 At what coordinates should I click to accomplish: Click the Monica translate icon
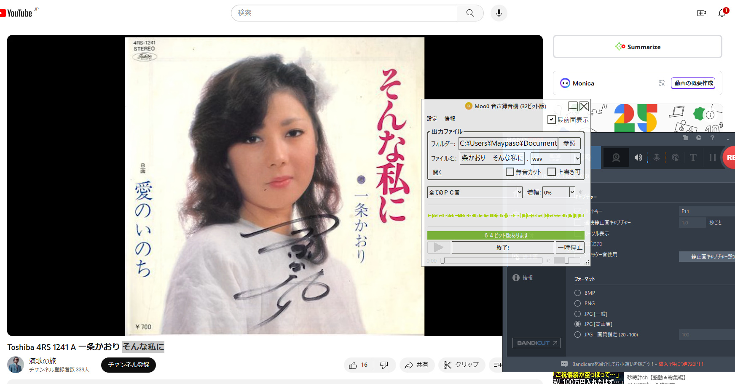click(x=662, y=83)
